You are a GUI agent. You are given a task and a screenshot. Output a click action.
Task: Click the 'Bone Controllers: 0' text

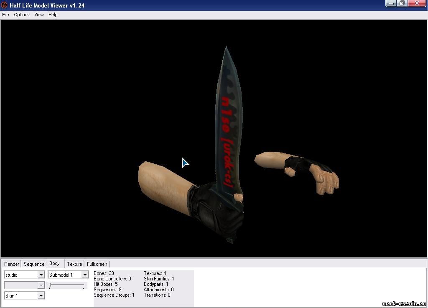pos(112,278)
